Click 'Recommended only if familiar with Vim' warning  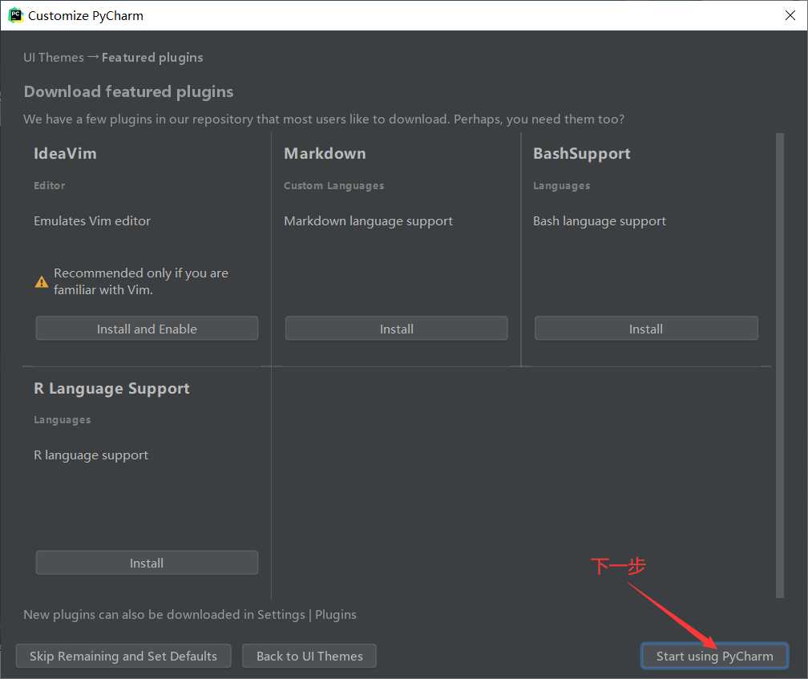pyautogui.click(x=141, y=281)
